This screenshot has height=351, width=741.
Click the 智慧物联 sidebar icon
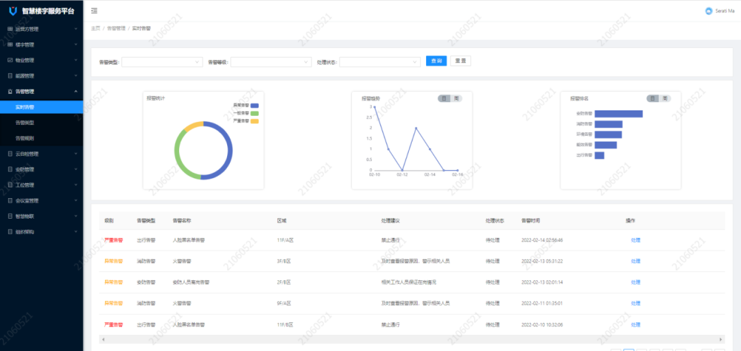[10, 216]
